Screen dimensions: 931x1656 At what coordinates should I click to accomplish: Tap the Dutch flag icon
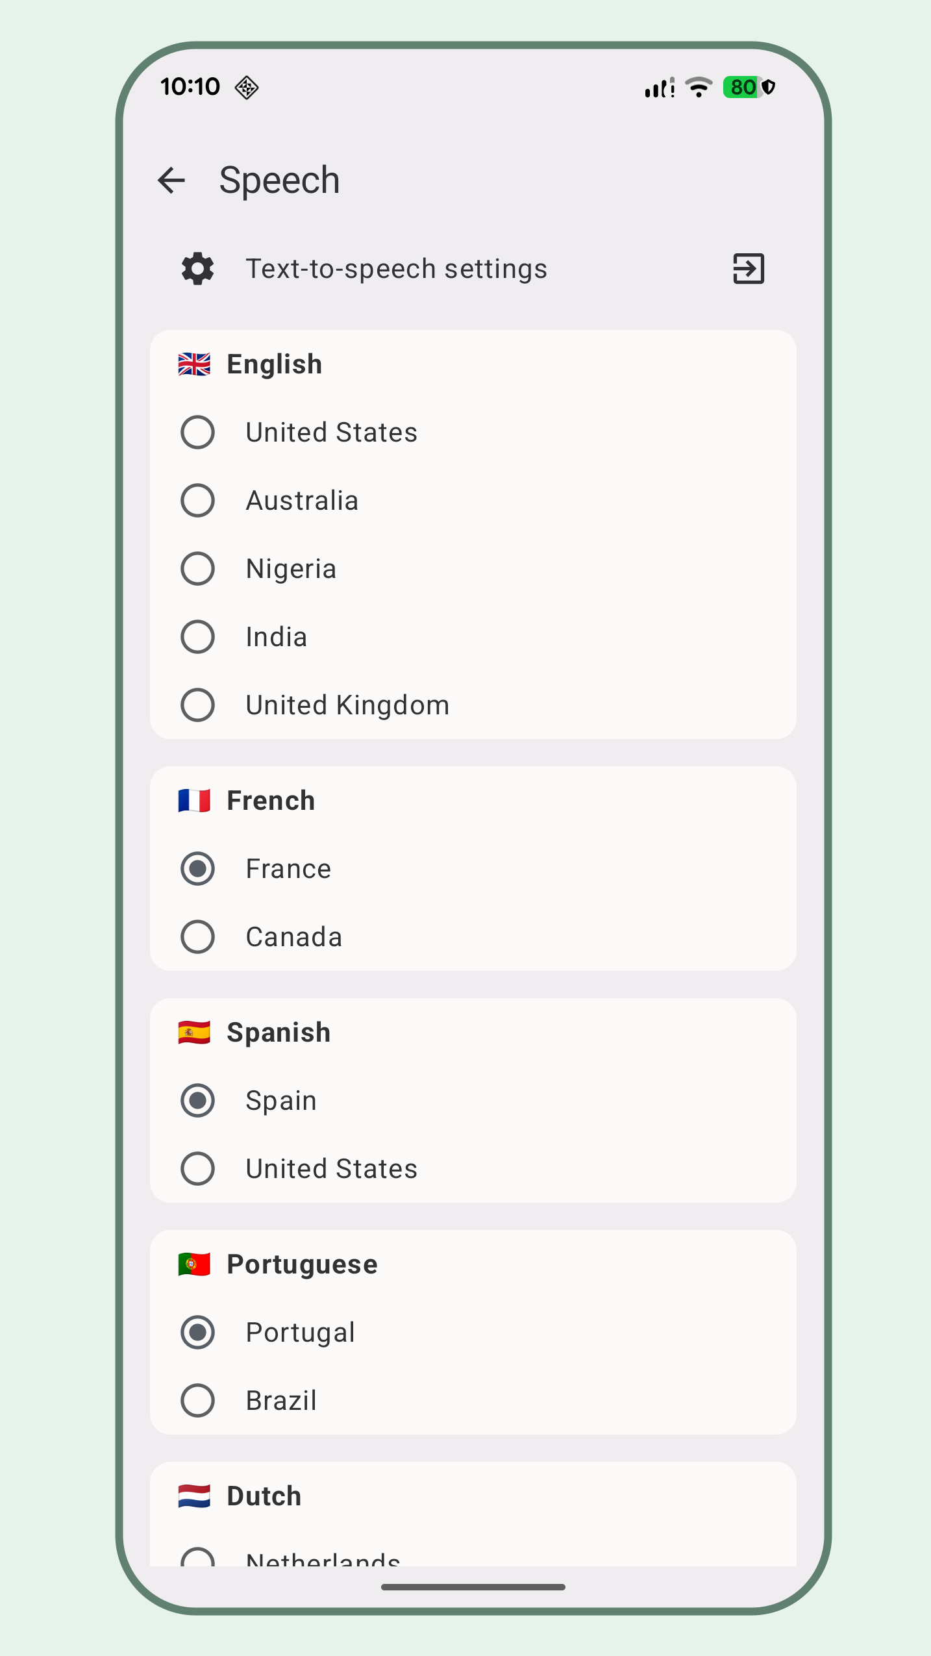point(194,1496)
